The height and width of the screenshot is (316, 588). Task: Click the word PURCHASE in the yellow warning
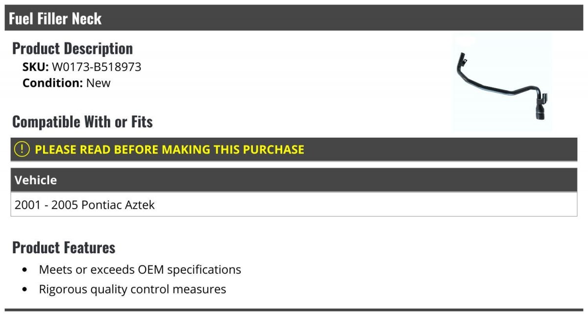[x=272, y=149]
